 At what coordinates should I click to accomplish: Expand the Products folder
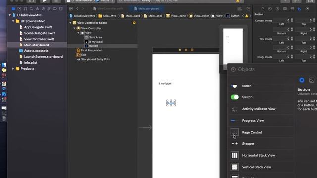[13, 69]
